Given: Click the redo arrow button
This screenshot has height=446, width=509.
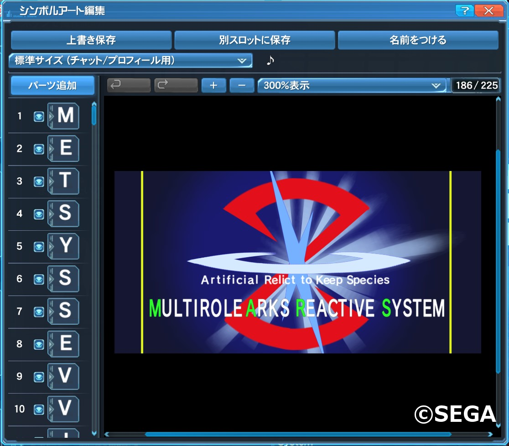Looking at the screenshot, I should coord(176,85).
